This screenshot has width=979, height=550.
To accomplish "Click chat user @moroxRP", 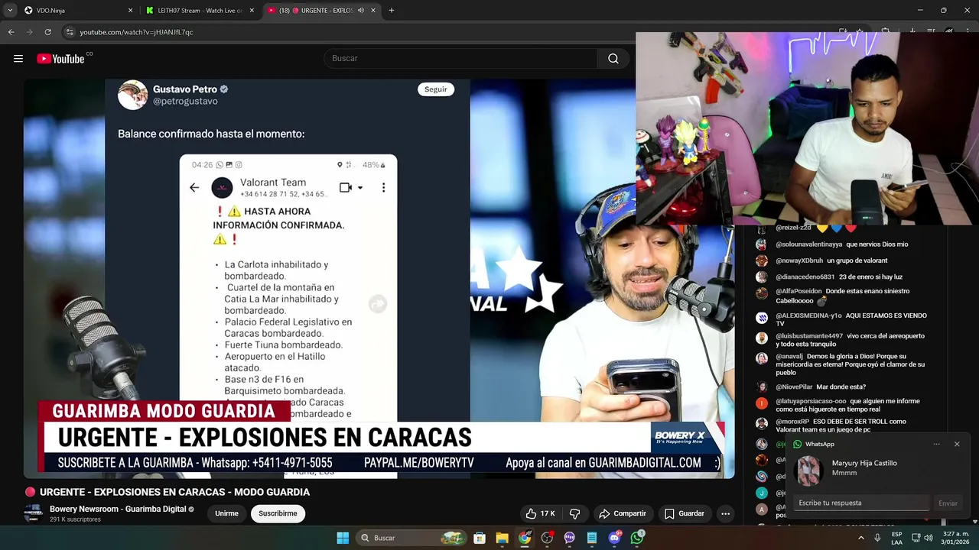I will click(792, 422).
